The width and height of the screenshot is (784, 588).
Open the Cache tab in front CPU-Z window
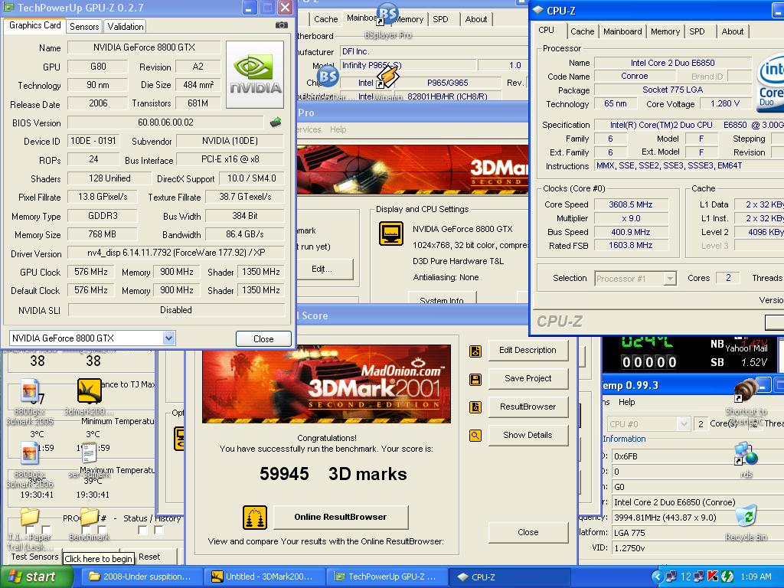click(583, 31)
